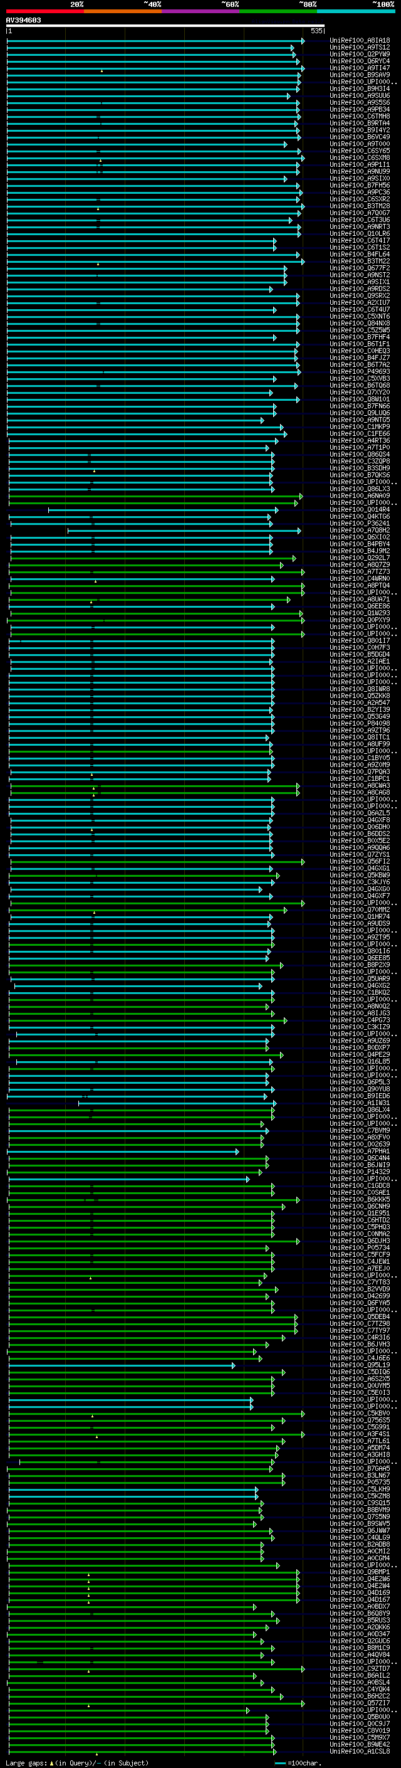Select hit UniRef100_C5LKH9
This screenshot has height=1768, width=401.
(x=360, y=1489)
